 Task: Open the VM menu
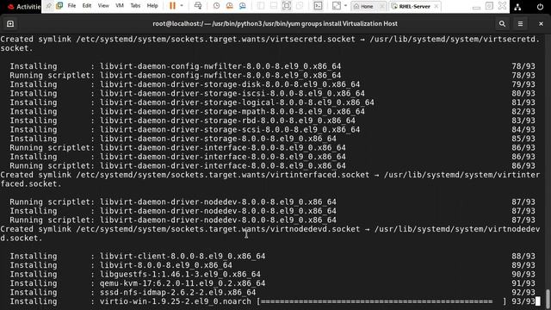(120, 6)
